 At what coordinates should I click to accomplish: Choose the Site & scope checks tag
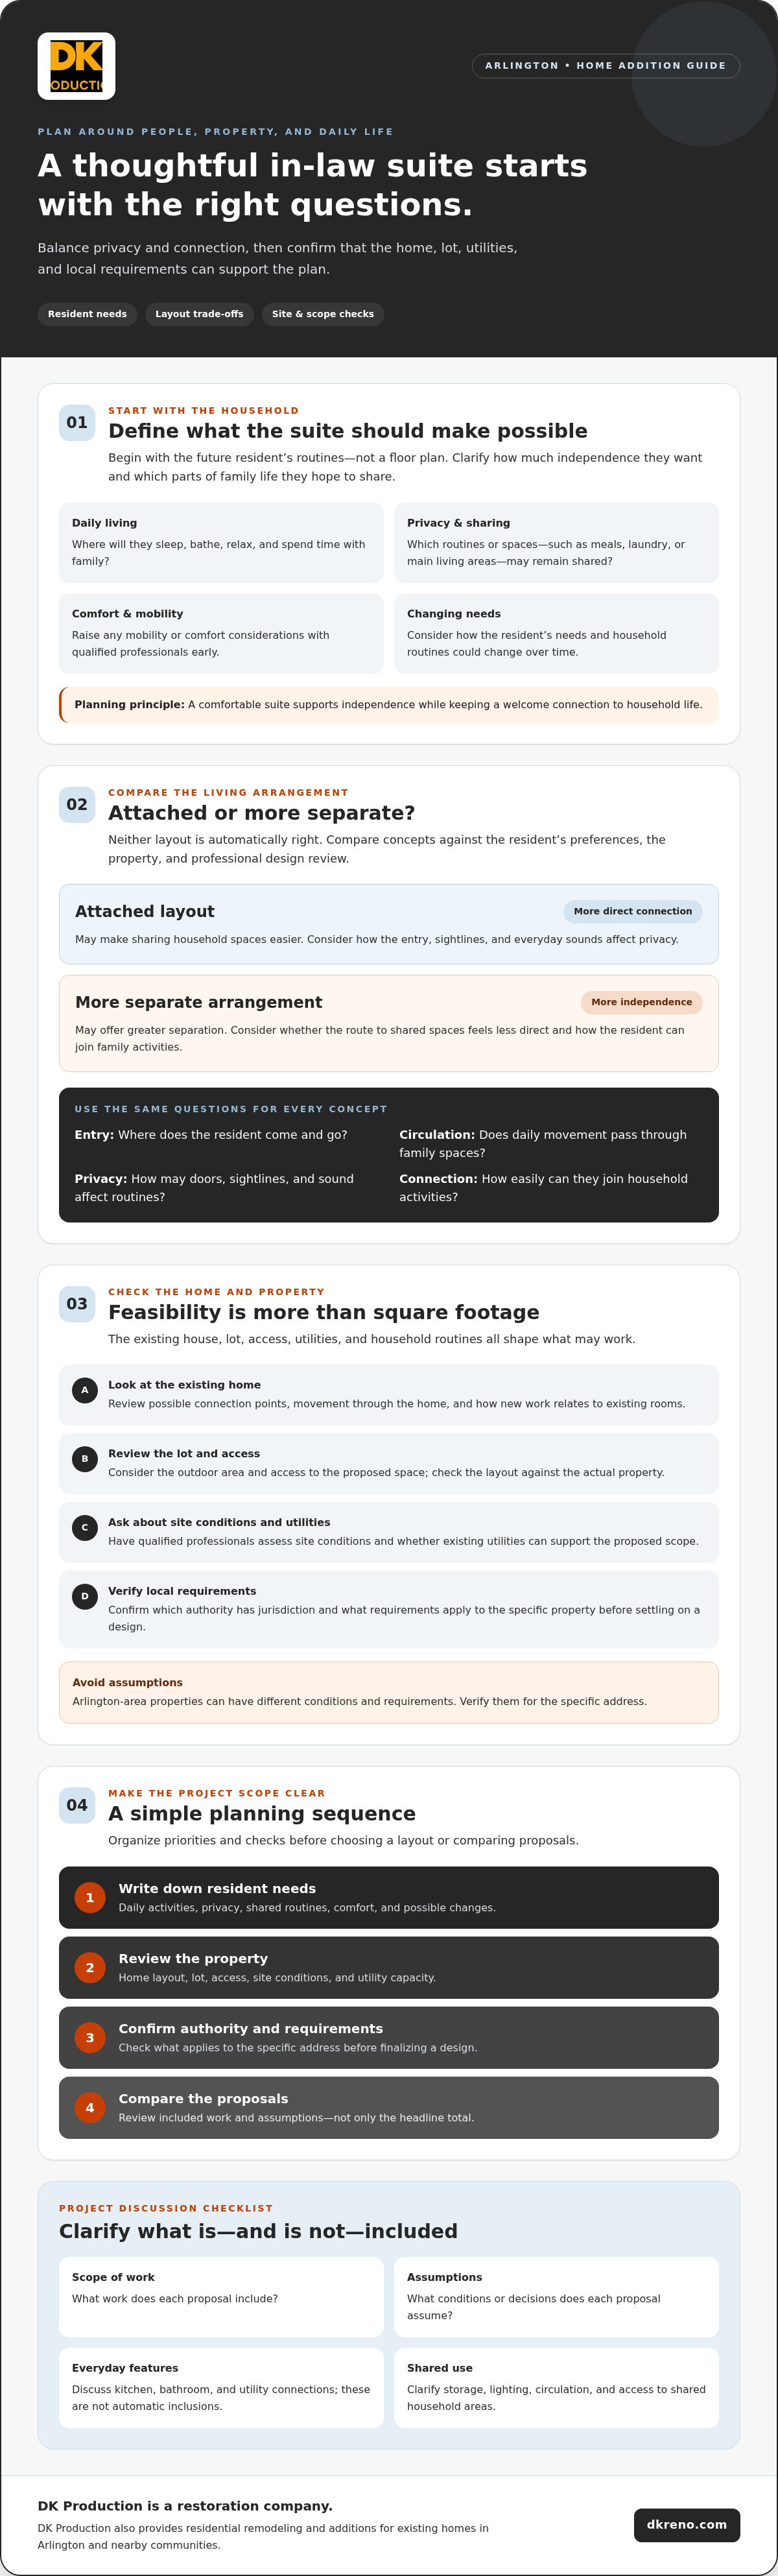323,314
